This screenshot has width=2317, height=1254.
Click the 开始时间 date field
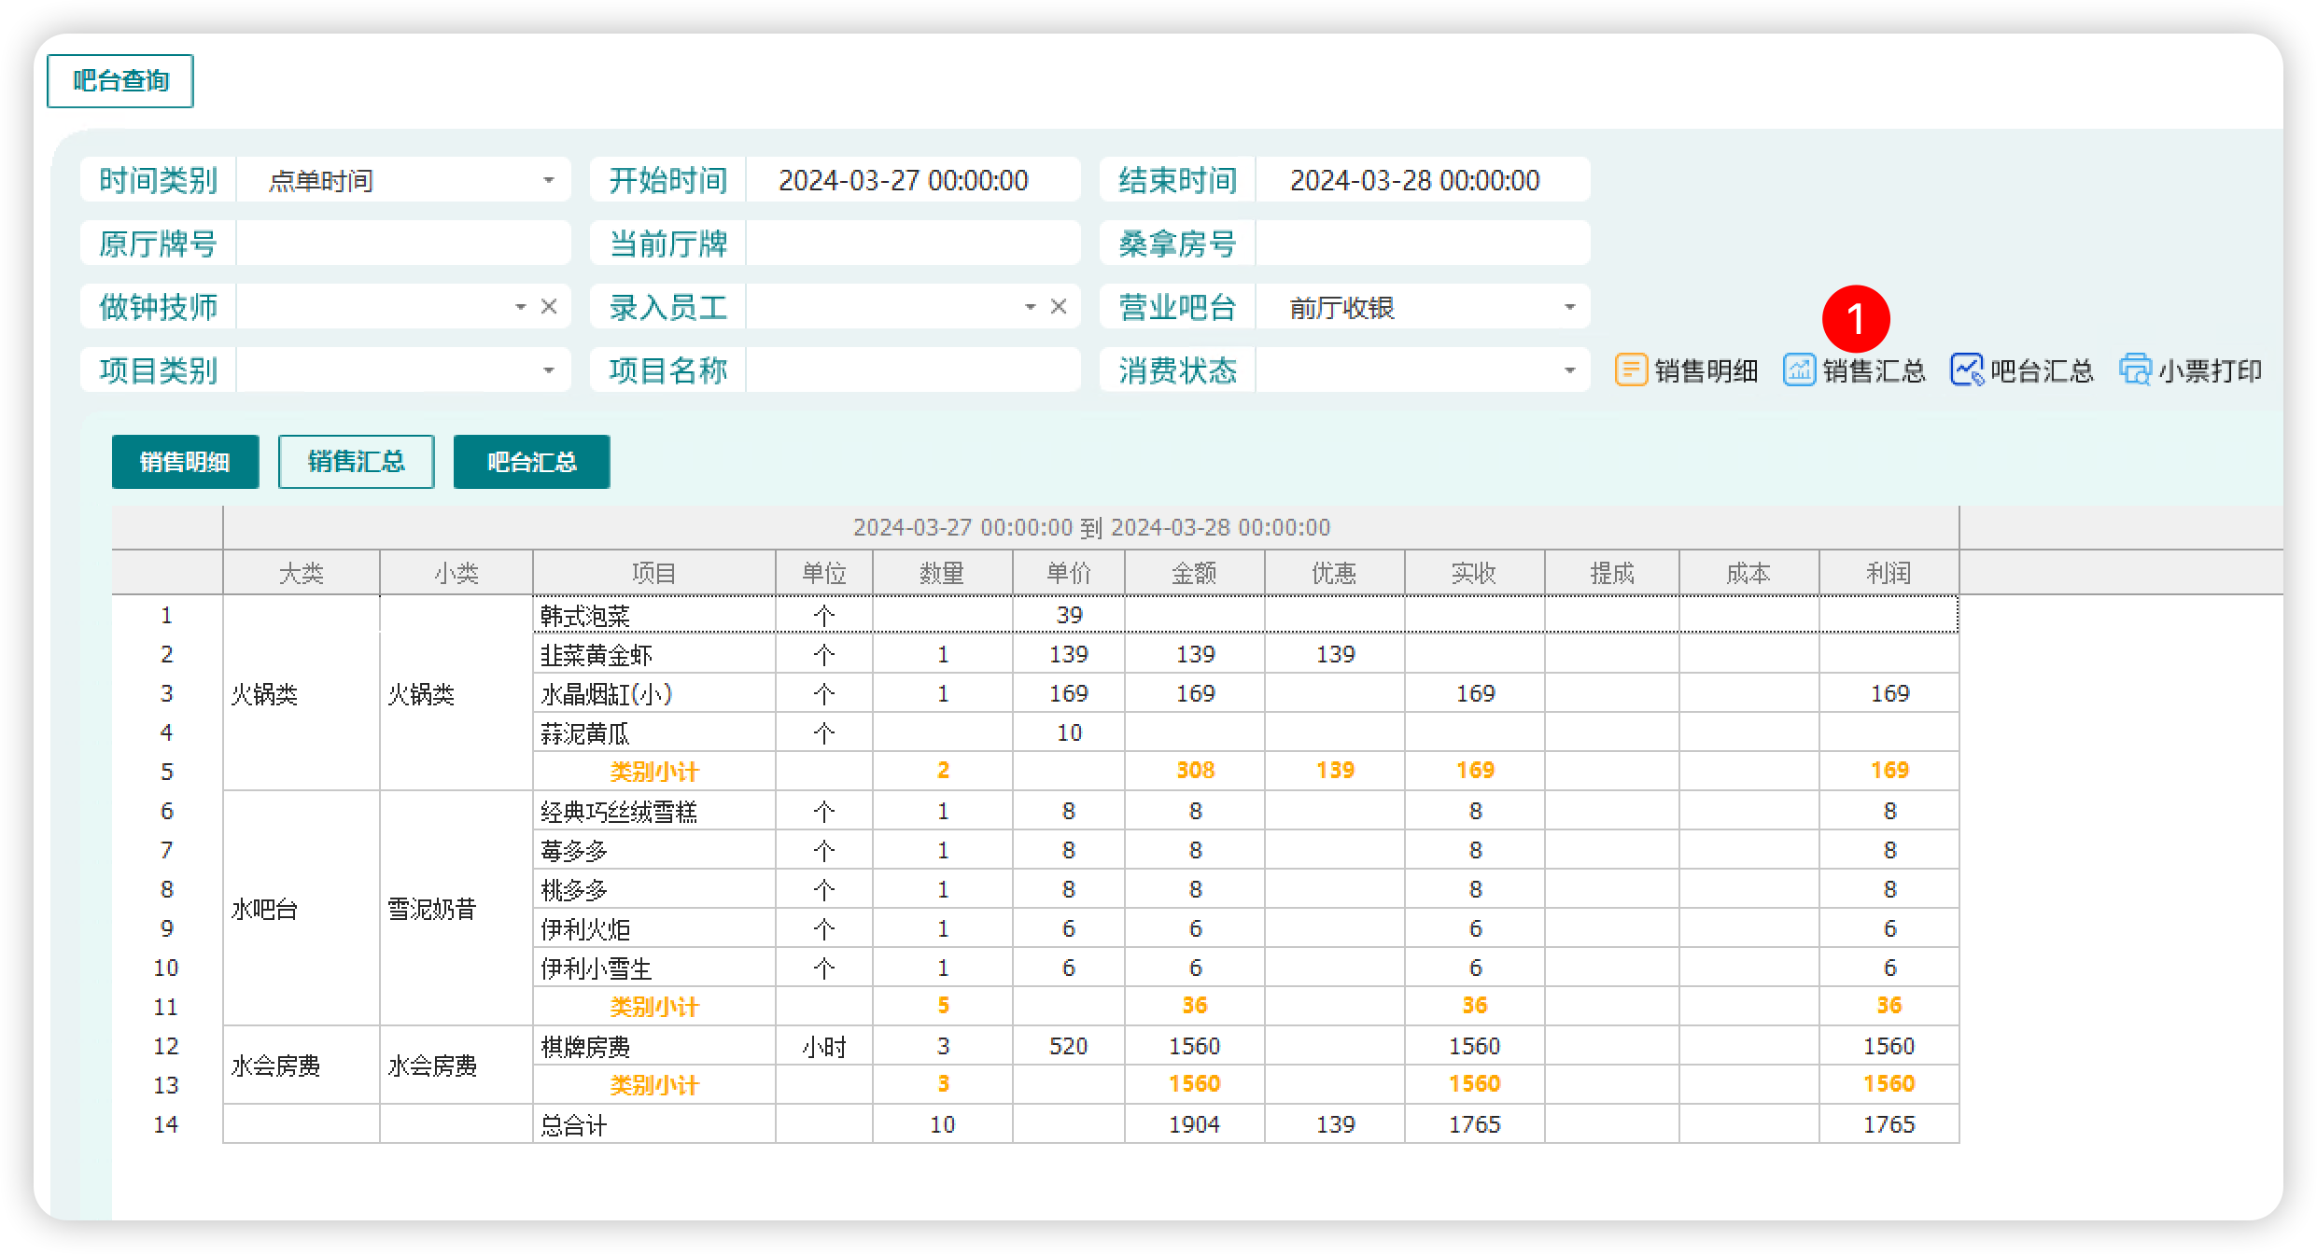(913, 180)
